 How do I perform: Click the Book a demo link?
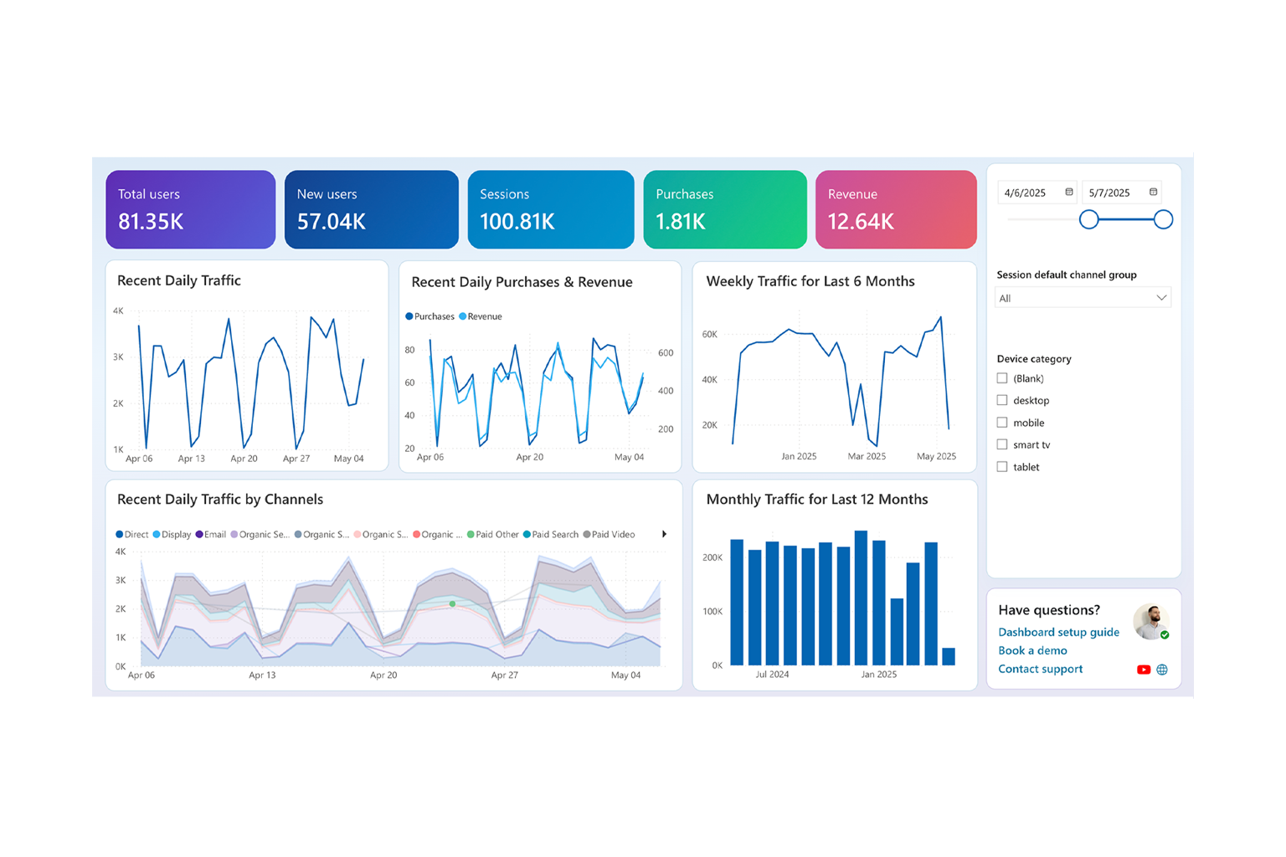click(1032, 650)
